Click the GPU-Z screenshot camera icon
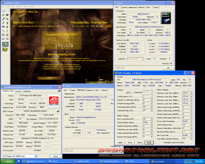 tap(59, 91)
